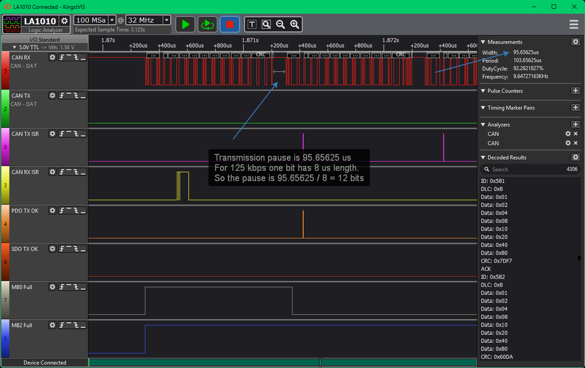
Task: Set rising edge trigger on PDO TX OK
Action: (62, 211)
